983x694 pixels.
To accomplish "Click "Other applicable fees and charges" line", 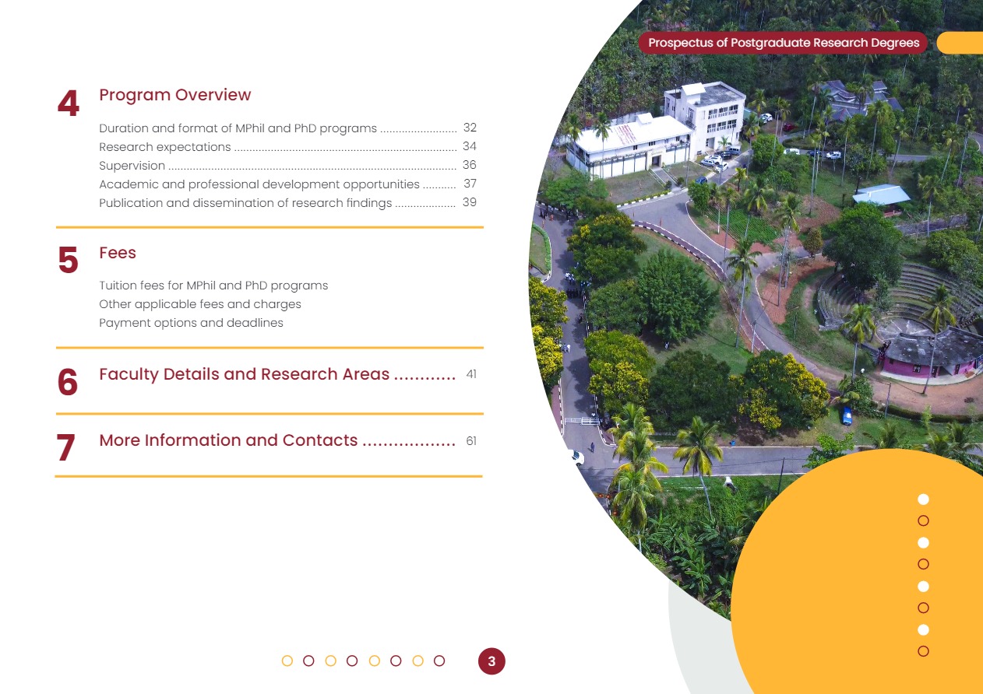I will 199,304.
